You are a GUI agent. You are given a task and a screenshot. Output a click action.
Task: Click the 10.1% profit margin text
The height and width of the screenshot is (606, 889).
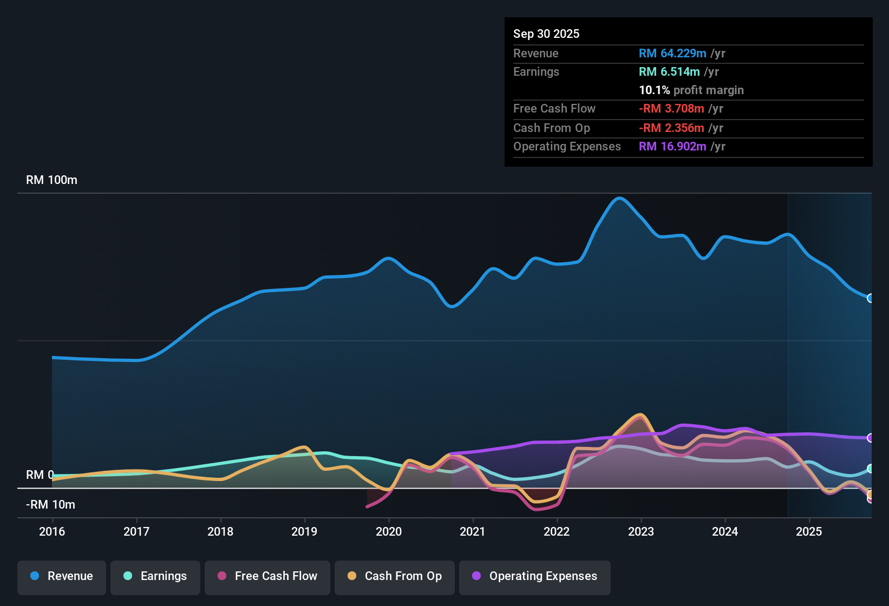point(691,90)
